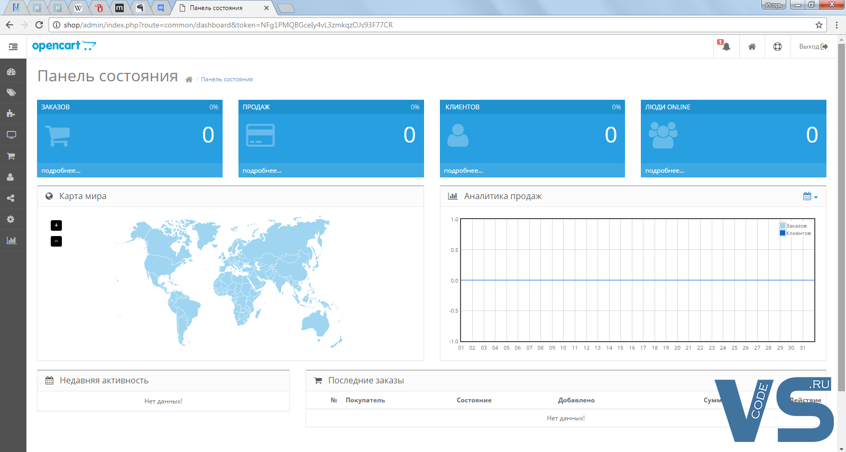Image resolution: width=846 pixels, height=452 pixels.
Task: Go back with the browser back arrow
Action: (x=10, y=25)
